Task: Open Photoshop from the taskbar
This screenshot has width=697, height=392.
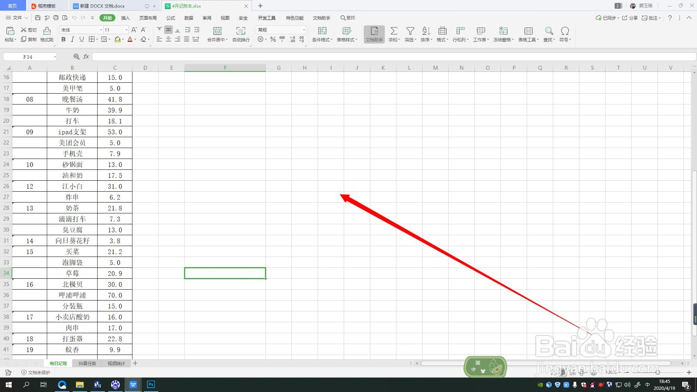Action: [x=151, y=385]
